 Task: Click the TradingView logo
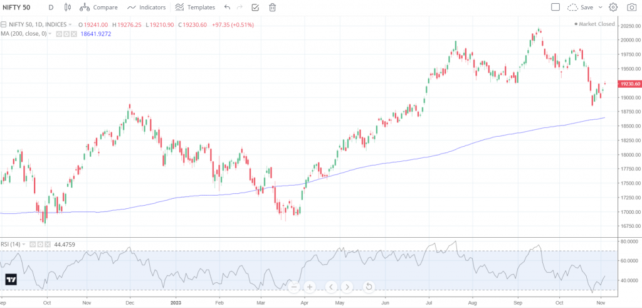click(x=11, y=280)
